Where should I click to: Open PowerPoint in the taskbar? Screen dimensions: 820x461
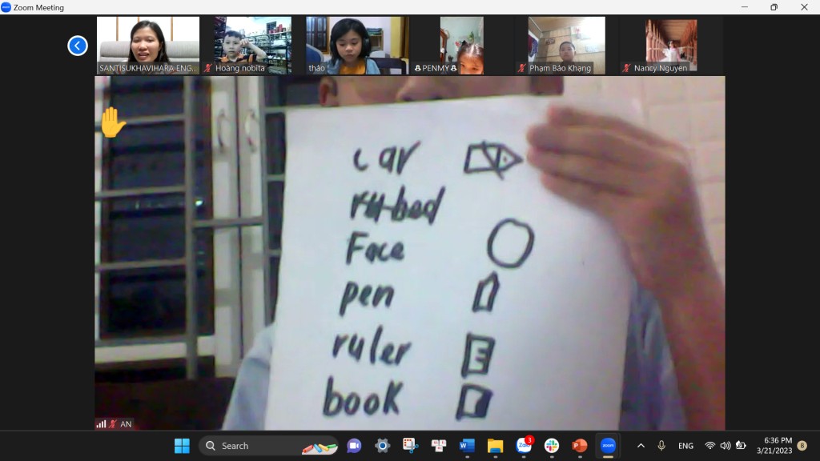click(x=580, y=446)
